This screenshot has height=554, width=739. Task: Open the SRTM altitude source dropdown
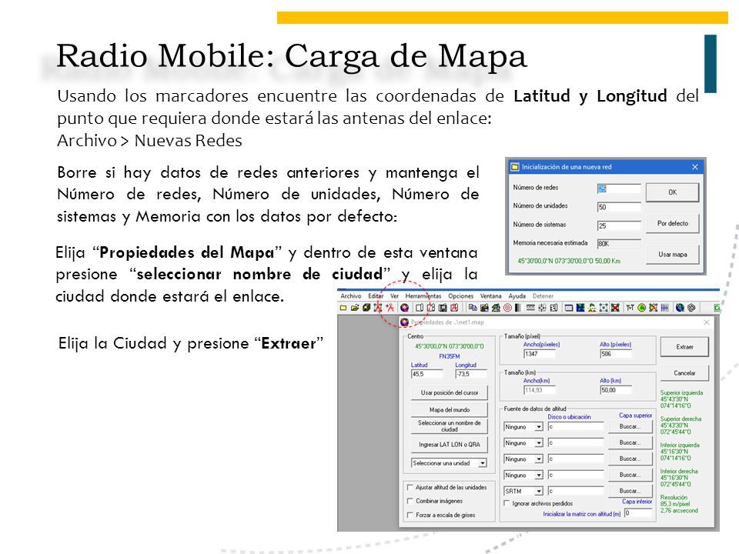(539, 491)
